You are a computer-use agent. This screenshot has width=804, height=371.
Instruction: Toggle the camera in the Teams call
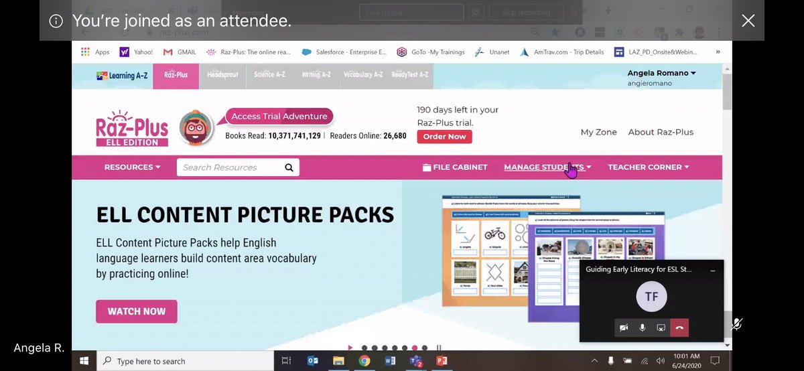624,327
